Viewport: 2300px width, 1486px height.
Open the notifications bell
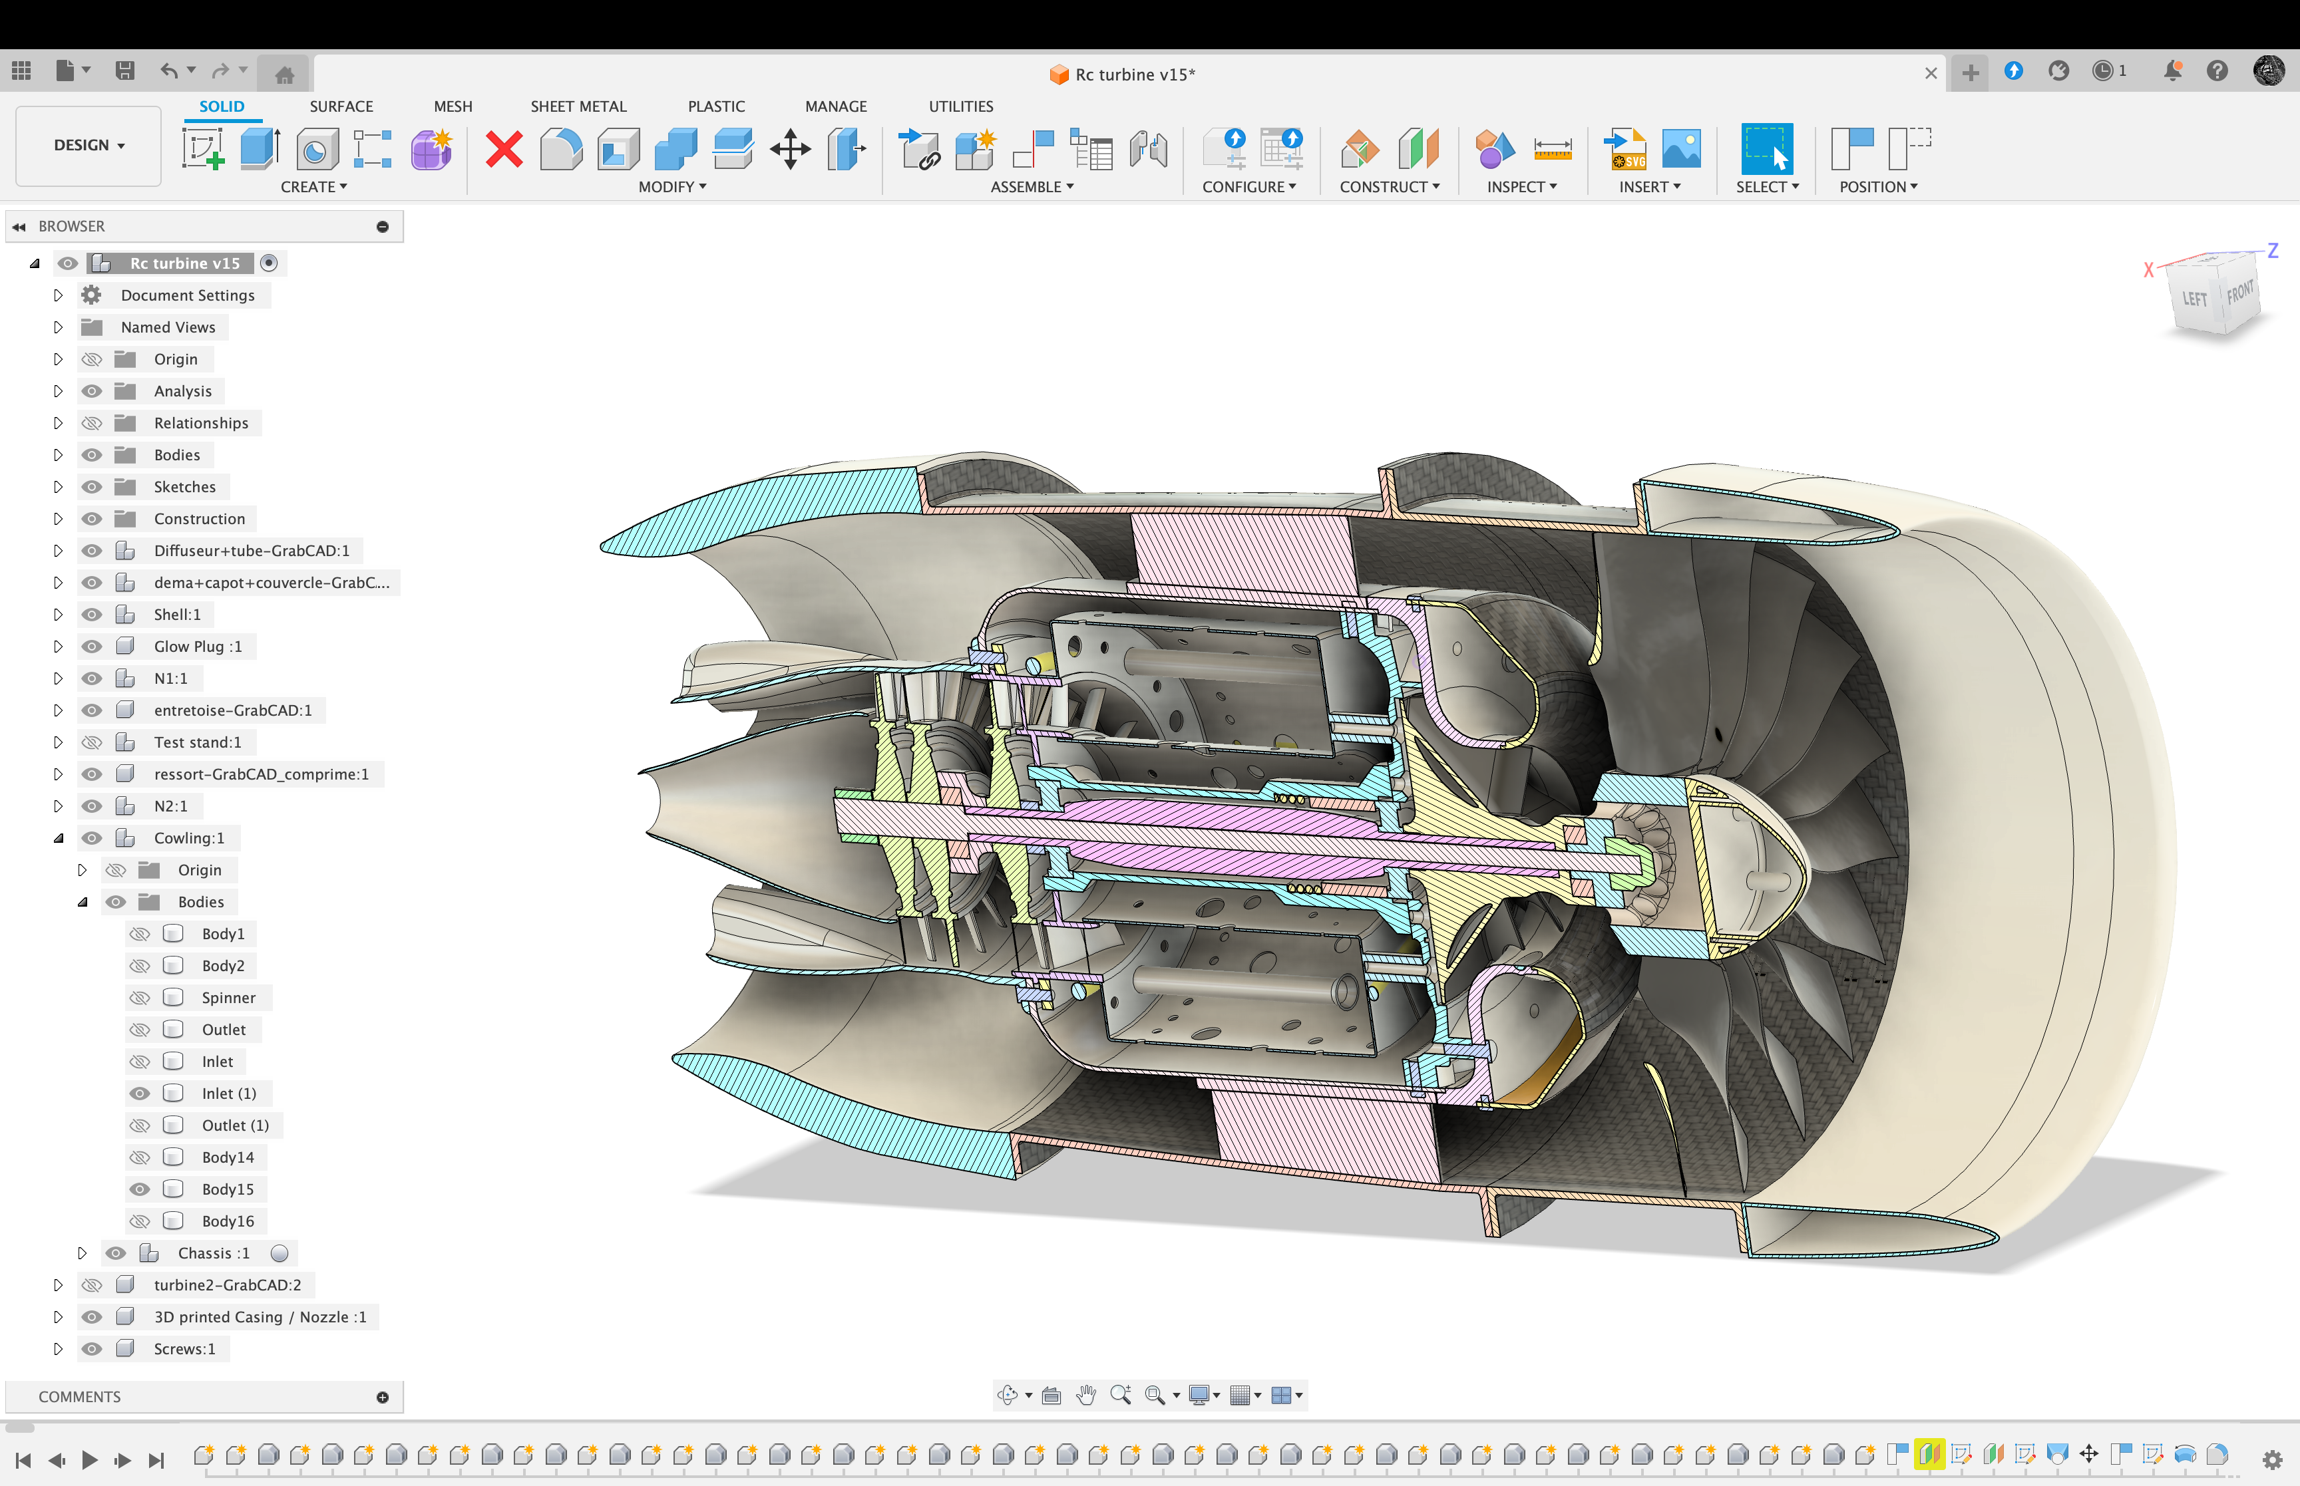pos(2173,71)
